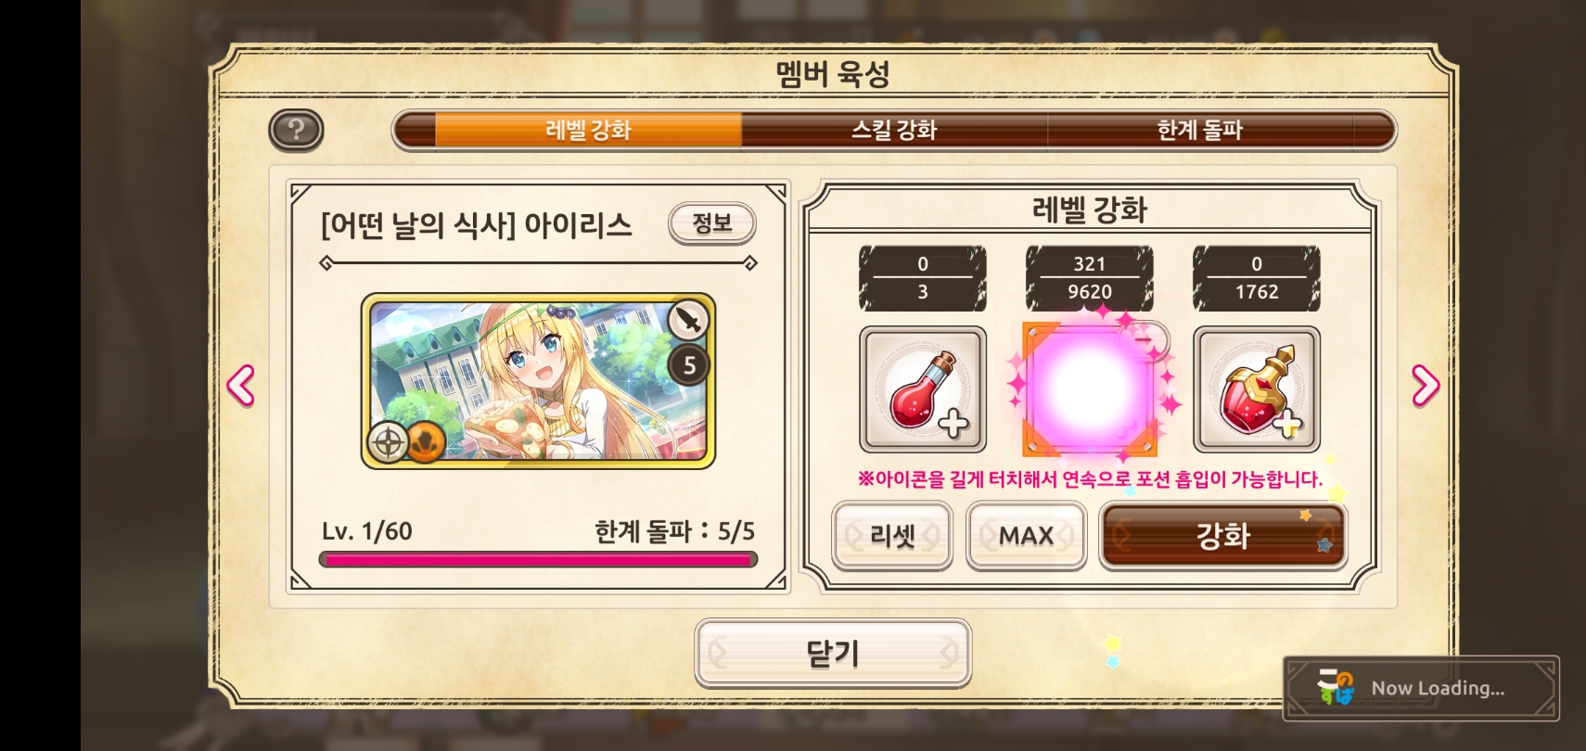Viewport: 1586px width, 751px height.
Task: Add the small red potion
Action: click(x=923, y=389)
